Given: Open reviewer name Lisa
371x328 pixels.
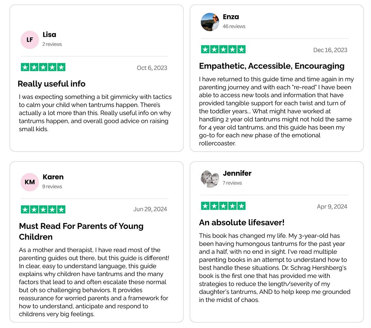Looking at the screenshot, I should click(x=49, y=35).
